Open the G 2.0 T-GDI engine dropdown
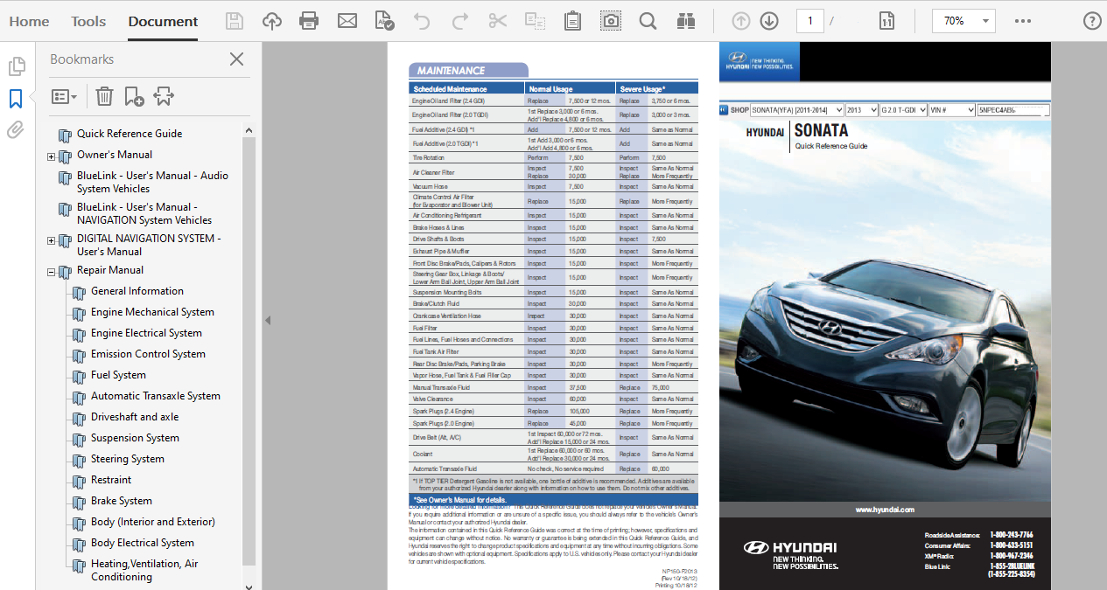 (904, 110)
